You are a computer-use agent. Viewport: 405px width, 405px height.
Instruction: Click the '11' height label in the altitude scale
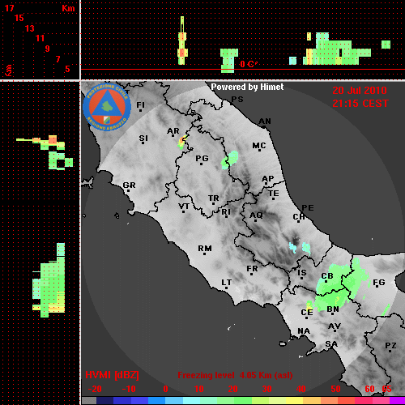pos(40,38)
